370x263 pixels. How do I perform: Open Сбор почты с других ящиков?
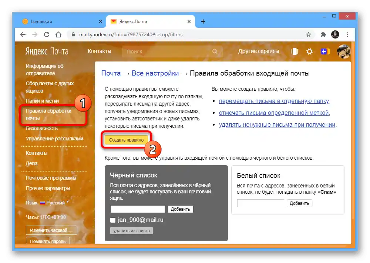pyautogui.click(x=50, y=87)
